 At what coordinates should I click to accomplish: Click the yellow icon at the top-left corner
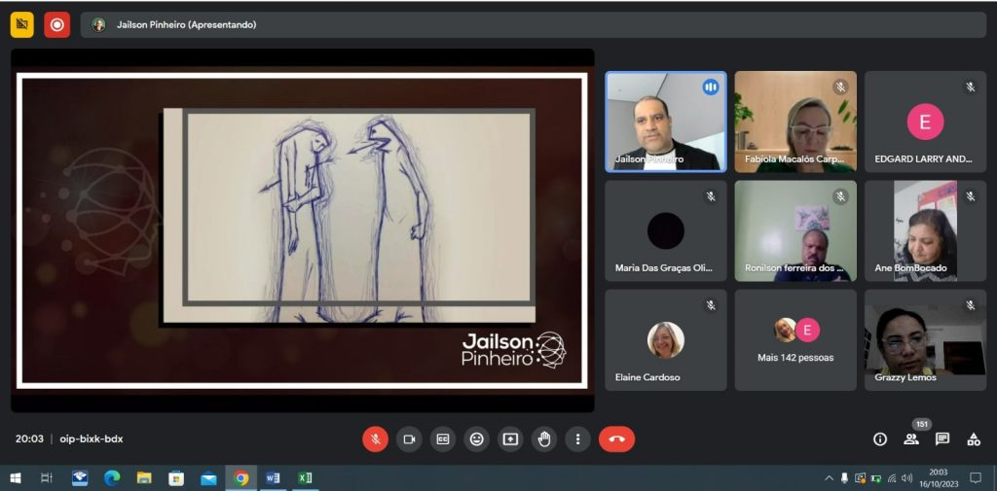tap(22, 24)
